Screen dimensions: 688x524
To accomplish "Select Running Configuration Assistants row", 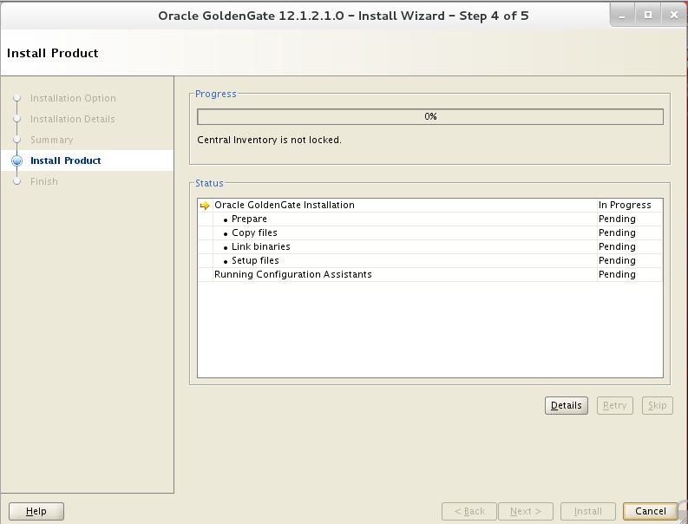I will [430, 274].
